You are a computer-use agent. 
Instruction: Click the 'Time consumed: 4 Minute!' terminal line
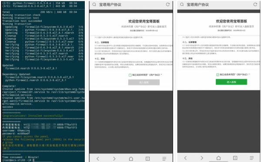click(x=20, y=157)
